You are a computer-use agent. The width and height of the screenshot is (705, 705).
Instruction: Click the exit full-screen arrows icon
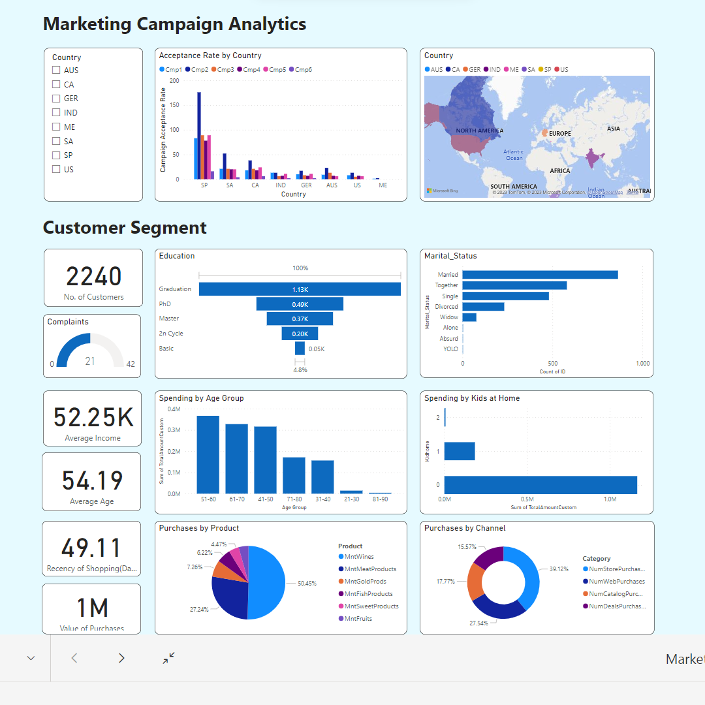point(168,657)
